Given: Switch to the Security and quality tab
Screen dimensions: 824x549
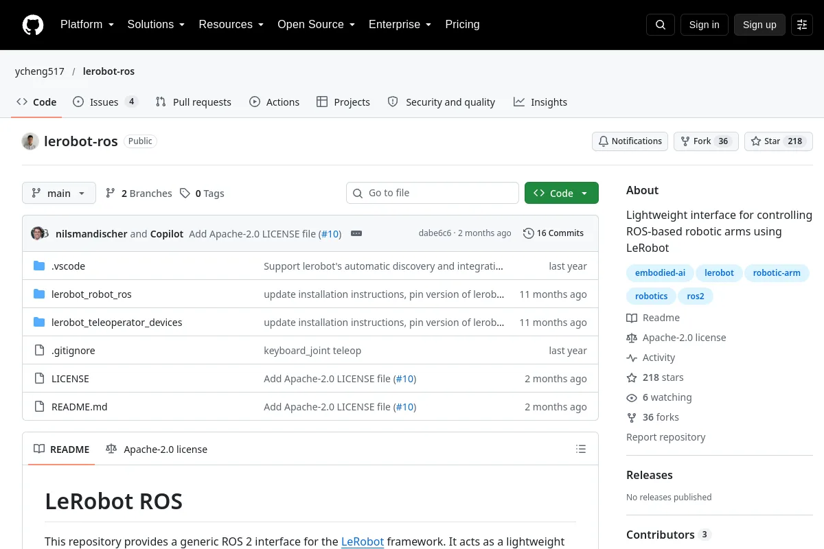Looking at the screenshot, I should [442, 102].
